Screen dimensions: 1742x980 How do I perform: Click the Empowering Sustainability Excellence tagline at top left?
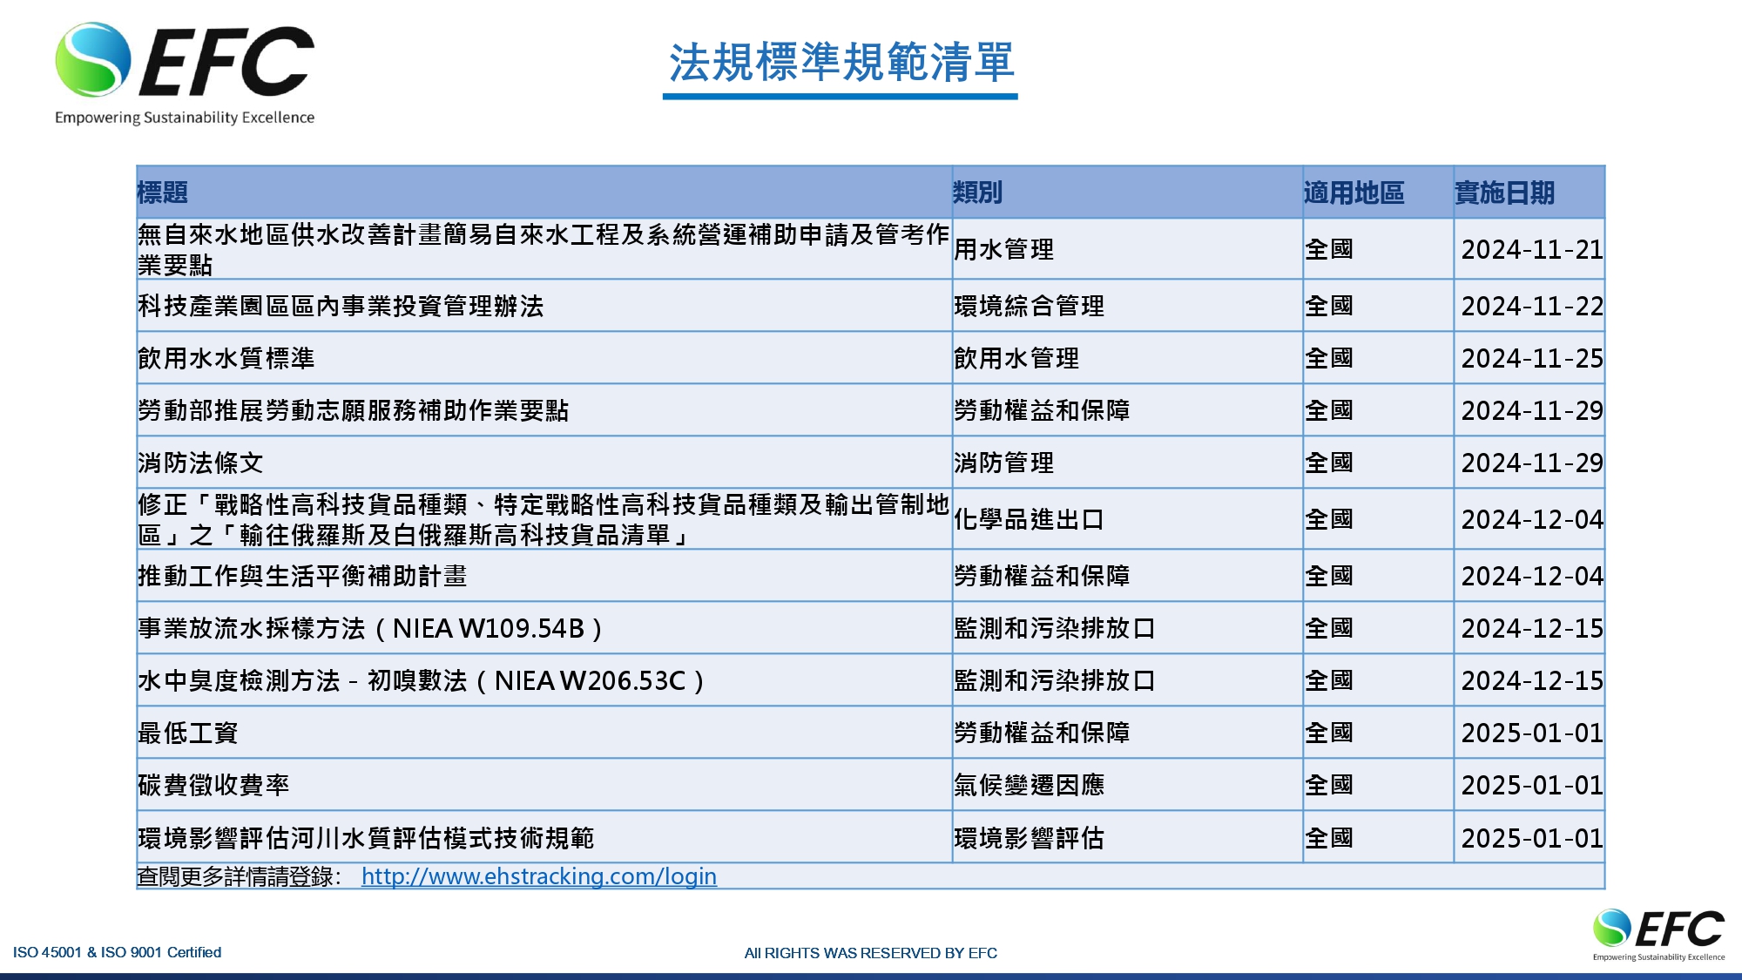pyautogui.click(x=185, y=118)
